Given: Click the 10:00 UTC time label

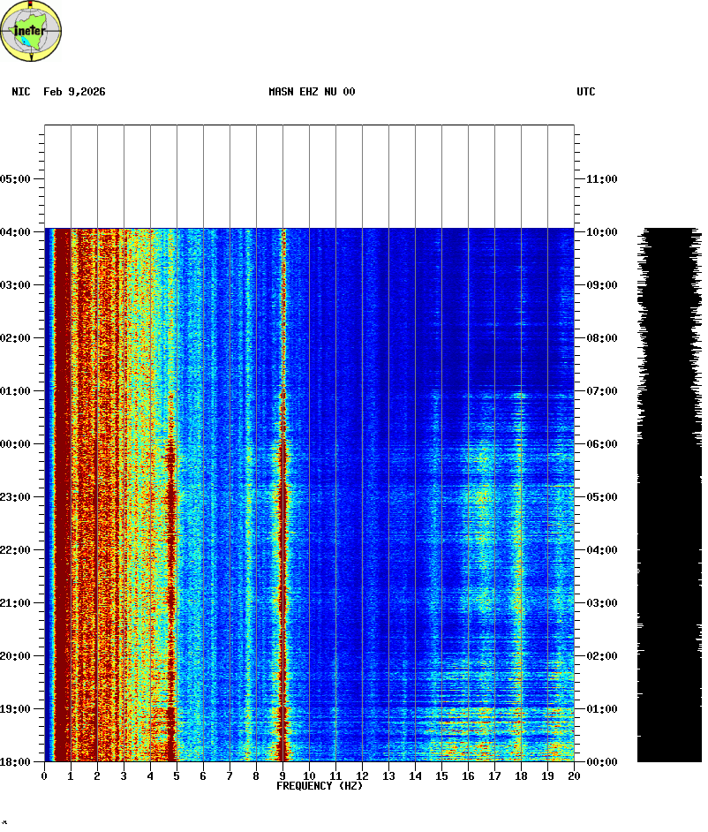Looking at the screenshot, I should tap(602, 232).
